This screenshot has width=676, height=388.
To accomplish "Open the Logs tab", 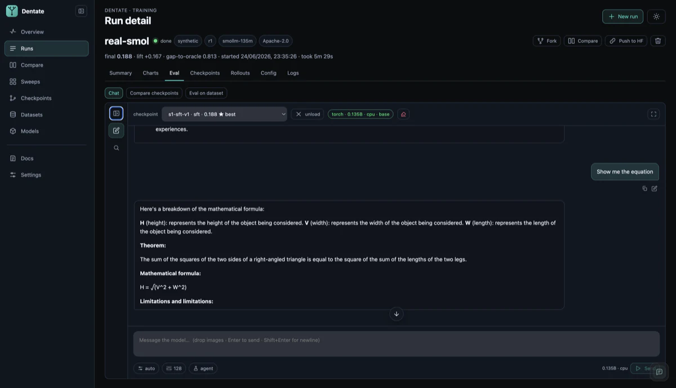I will tap(293, 73).
